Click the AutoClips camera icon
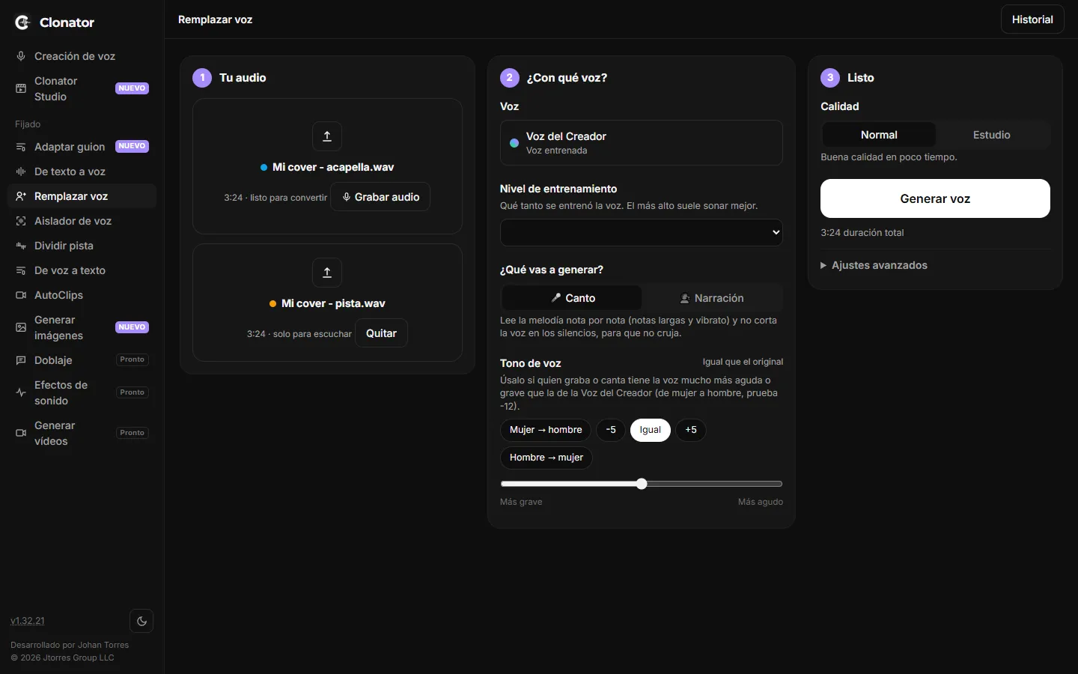The width and height of the screenshot is (1078, 674). tap(21, 295)
